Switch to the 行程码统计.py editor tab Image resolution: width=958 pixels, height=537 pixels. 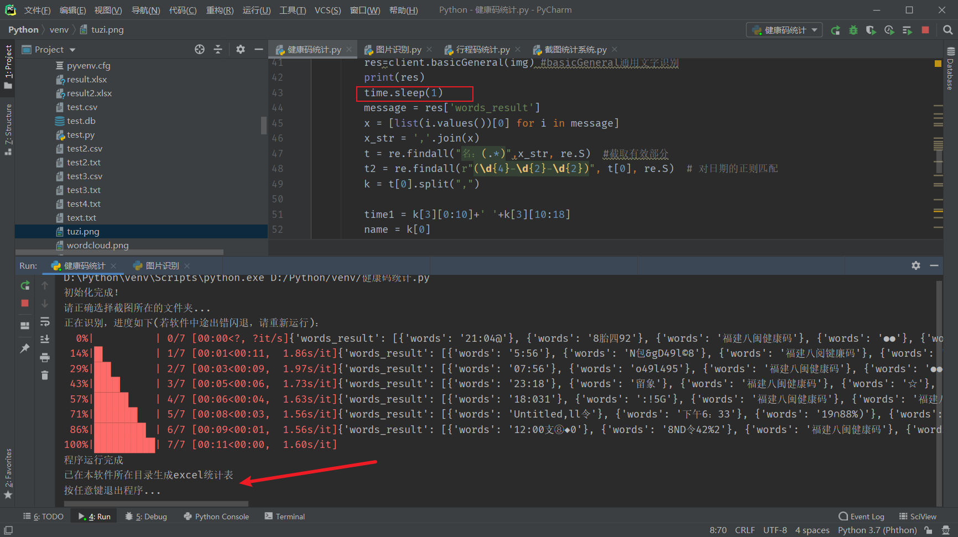point(483,49)
